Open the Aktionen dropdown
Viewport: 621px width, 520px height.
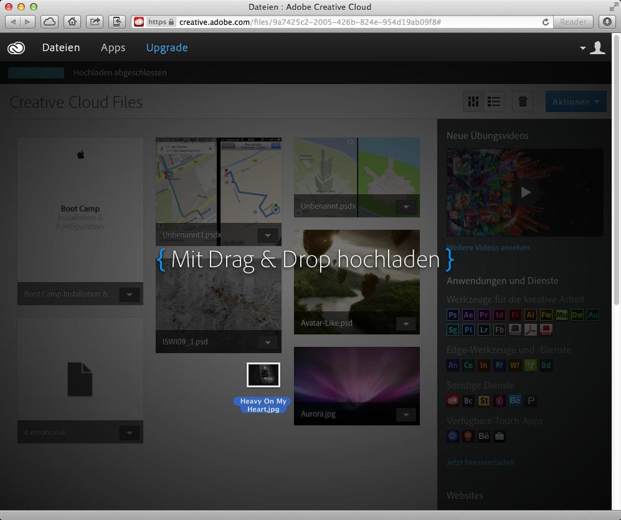point(576,102)
